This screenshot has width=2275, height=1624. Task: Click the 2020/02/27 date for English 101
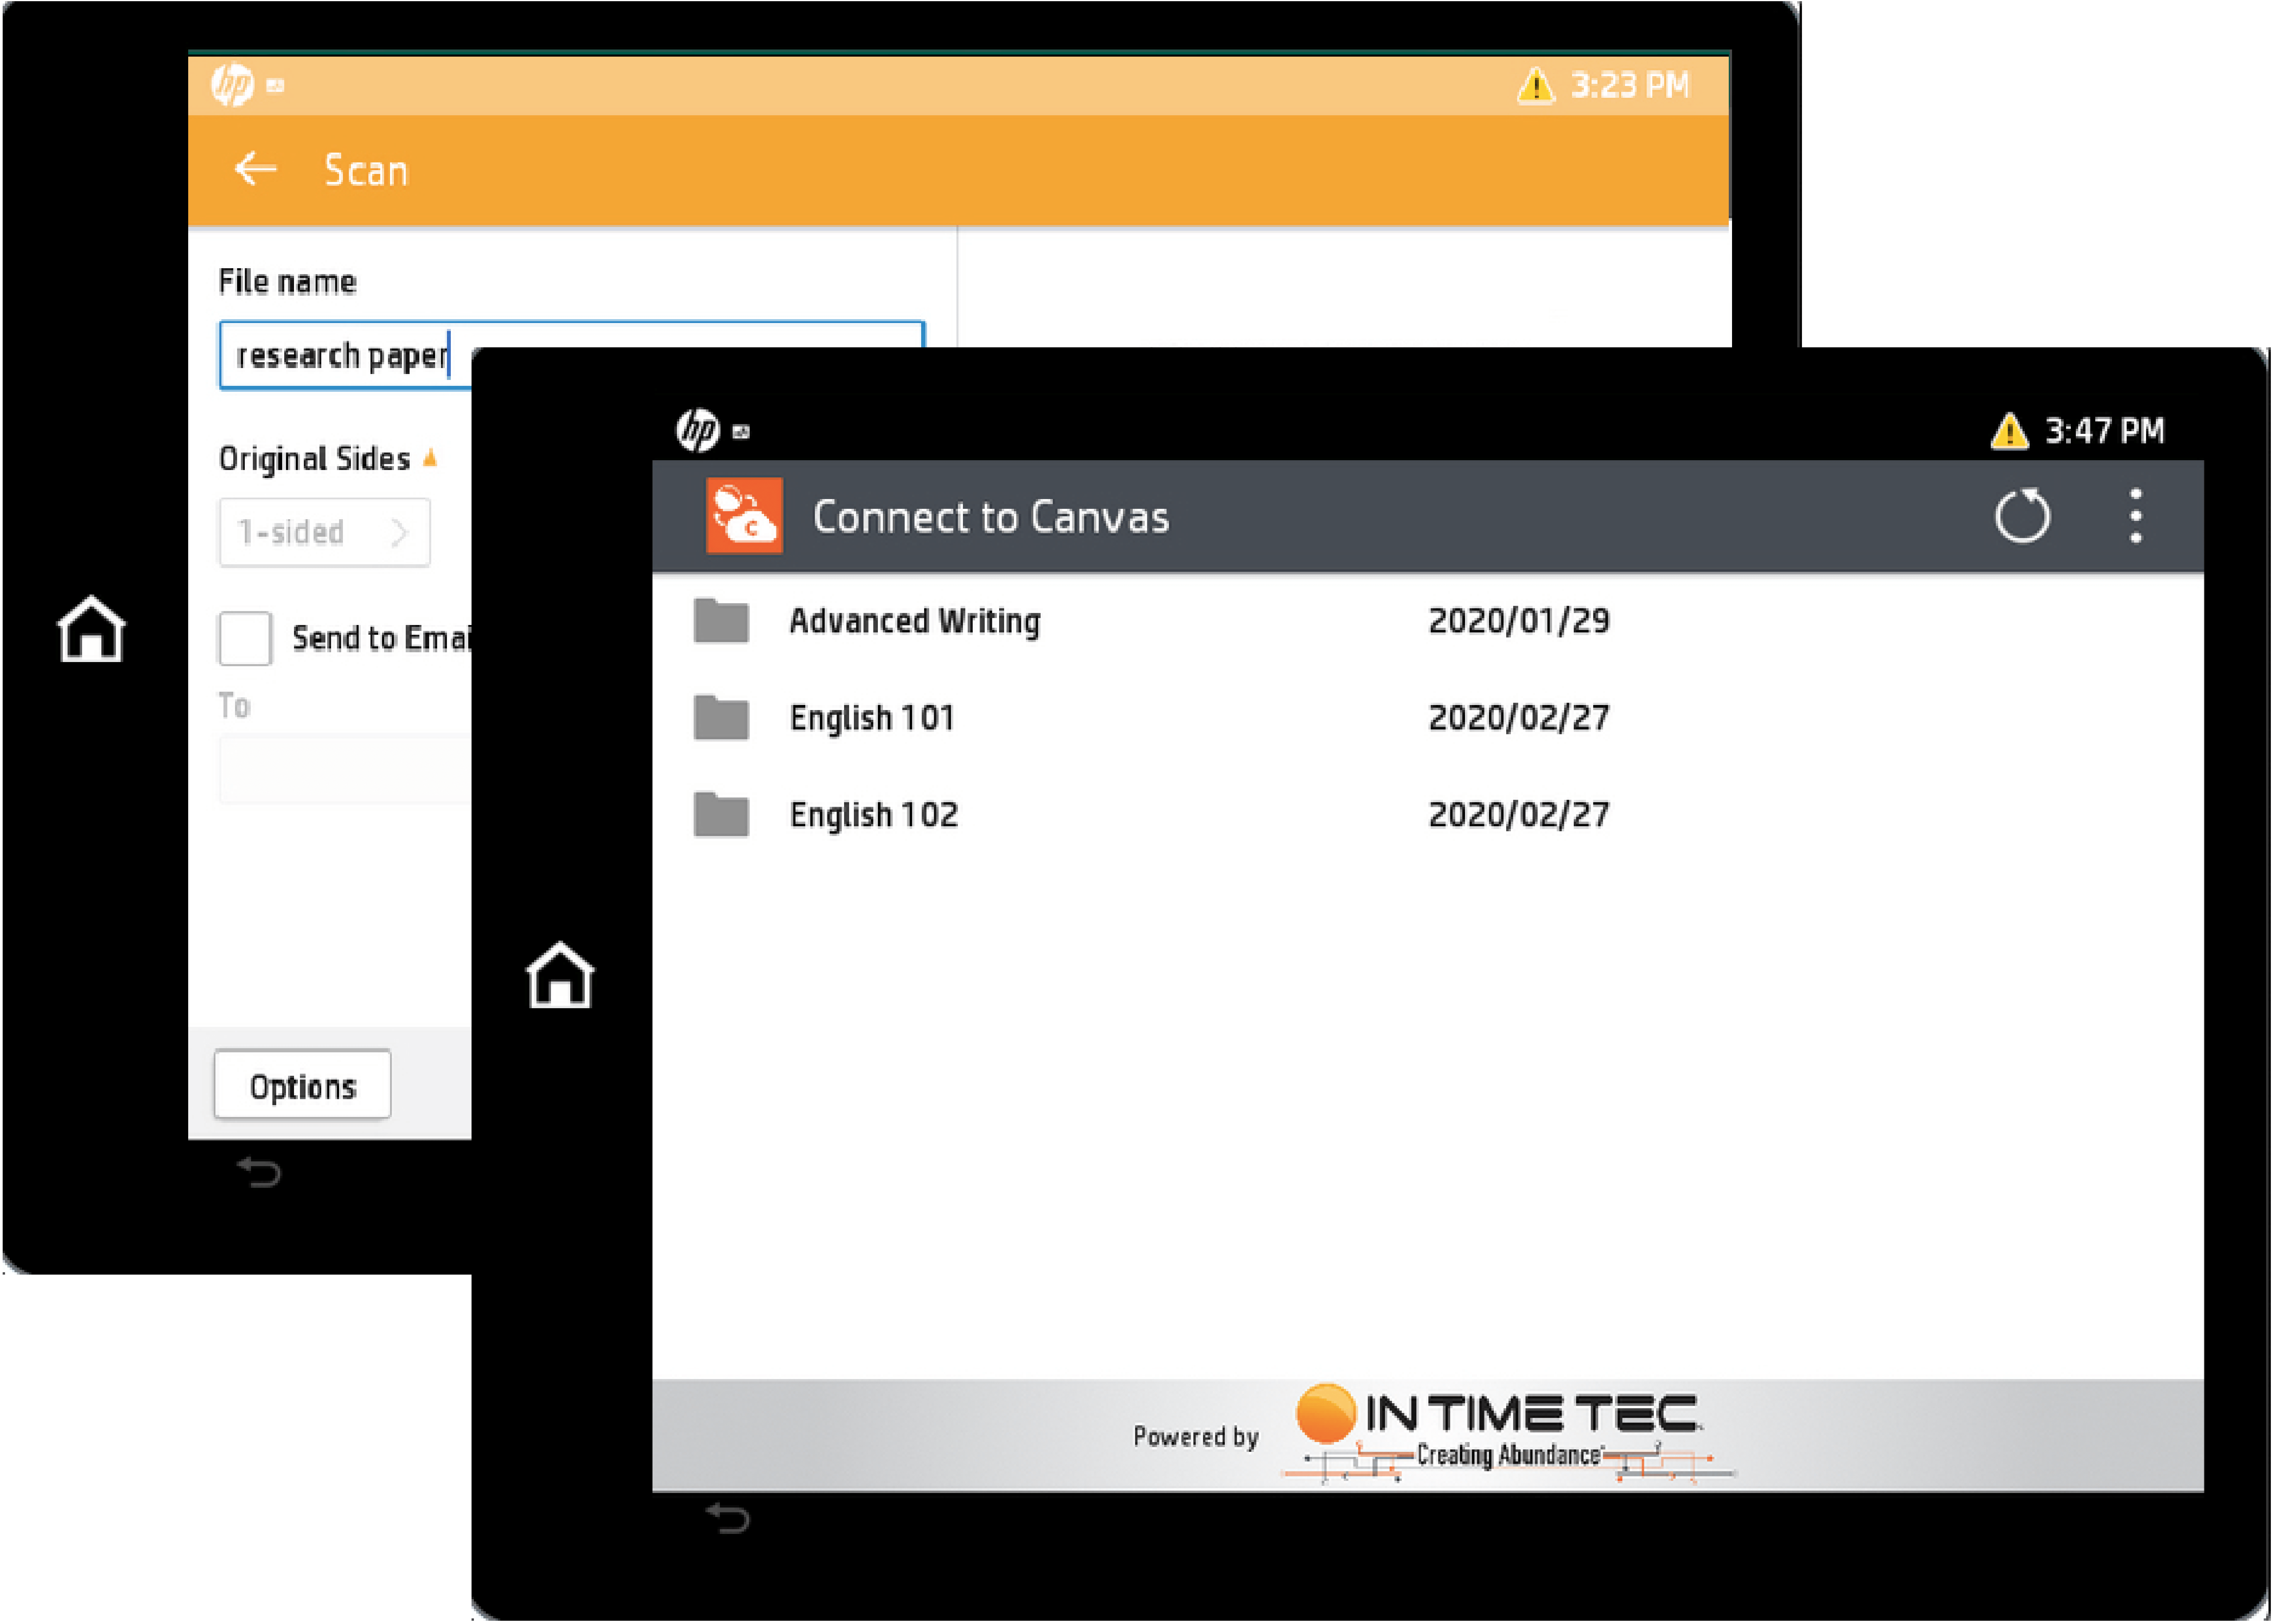tap(1519, 718)
